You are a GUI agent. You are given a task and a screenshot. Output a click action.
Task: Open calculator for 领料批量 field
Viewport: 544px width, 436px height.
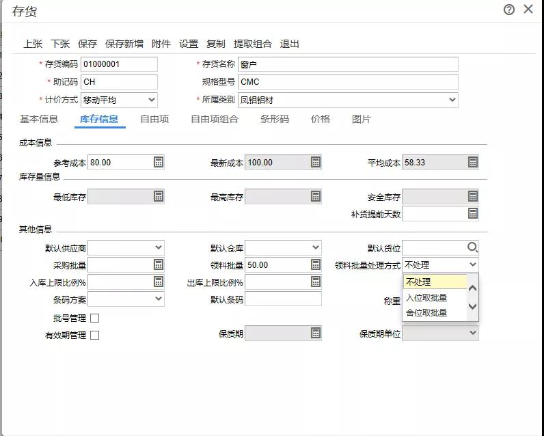(315, 264)
